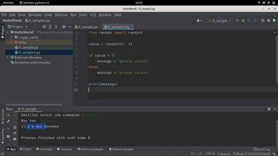Click the wrench icon in the Run panel
This screenshot has width=278, height=156.
point(8,121)
